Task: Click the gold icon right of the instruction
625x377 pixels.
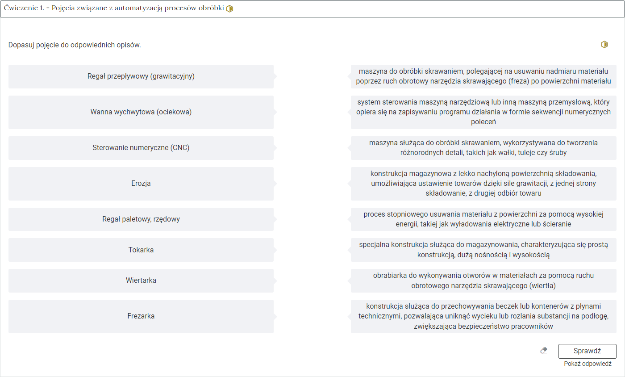Action: click(604, 45)
